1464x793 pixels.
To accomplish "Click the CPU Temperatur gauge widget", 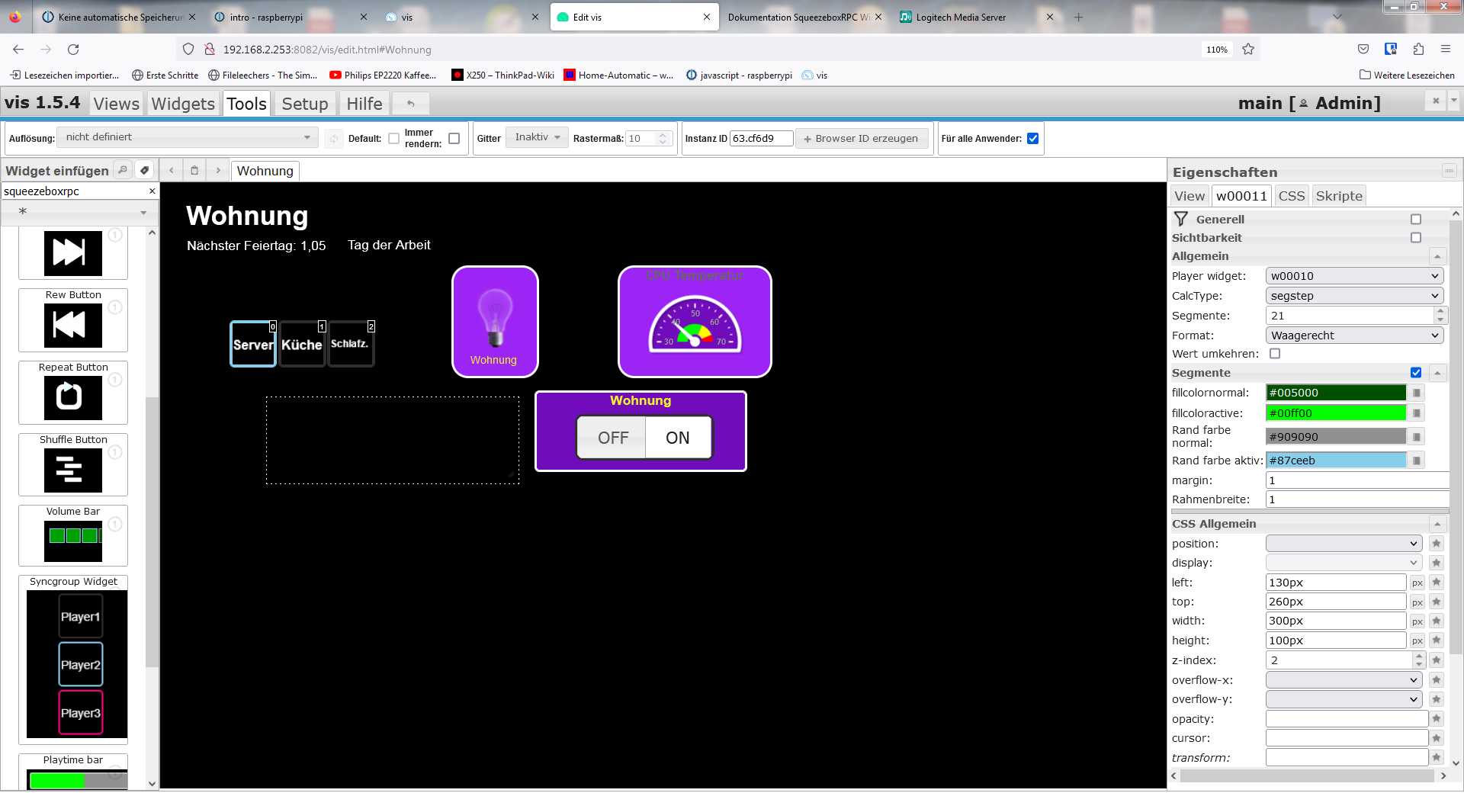I will (695, 322).
